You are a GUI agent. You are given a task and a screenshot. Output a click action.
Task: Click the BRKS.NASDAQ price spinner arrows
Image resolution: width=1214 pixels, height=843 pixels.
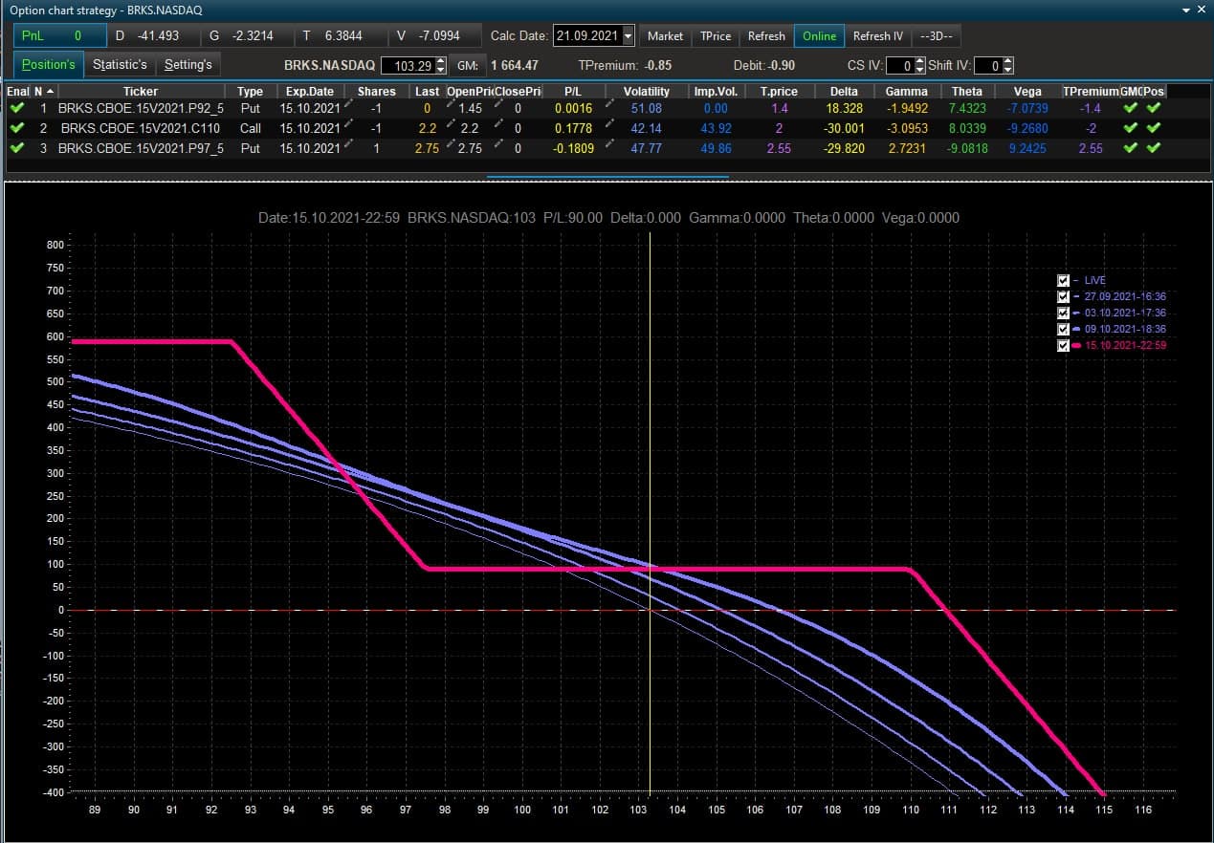pyautogui.click(x=440, y=66)
